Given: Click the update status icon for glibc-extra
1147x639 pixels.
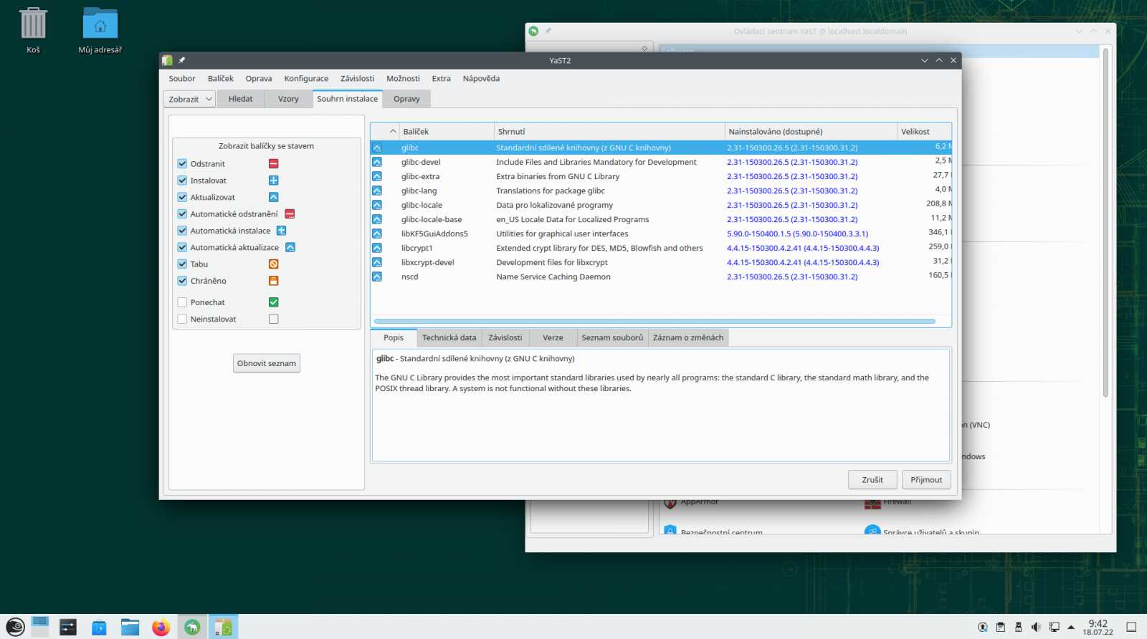Looking at the screenshot, I should (377, 176).
